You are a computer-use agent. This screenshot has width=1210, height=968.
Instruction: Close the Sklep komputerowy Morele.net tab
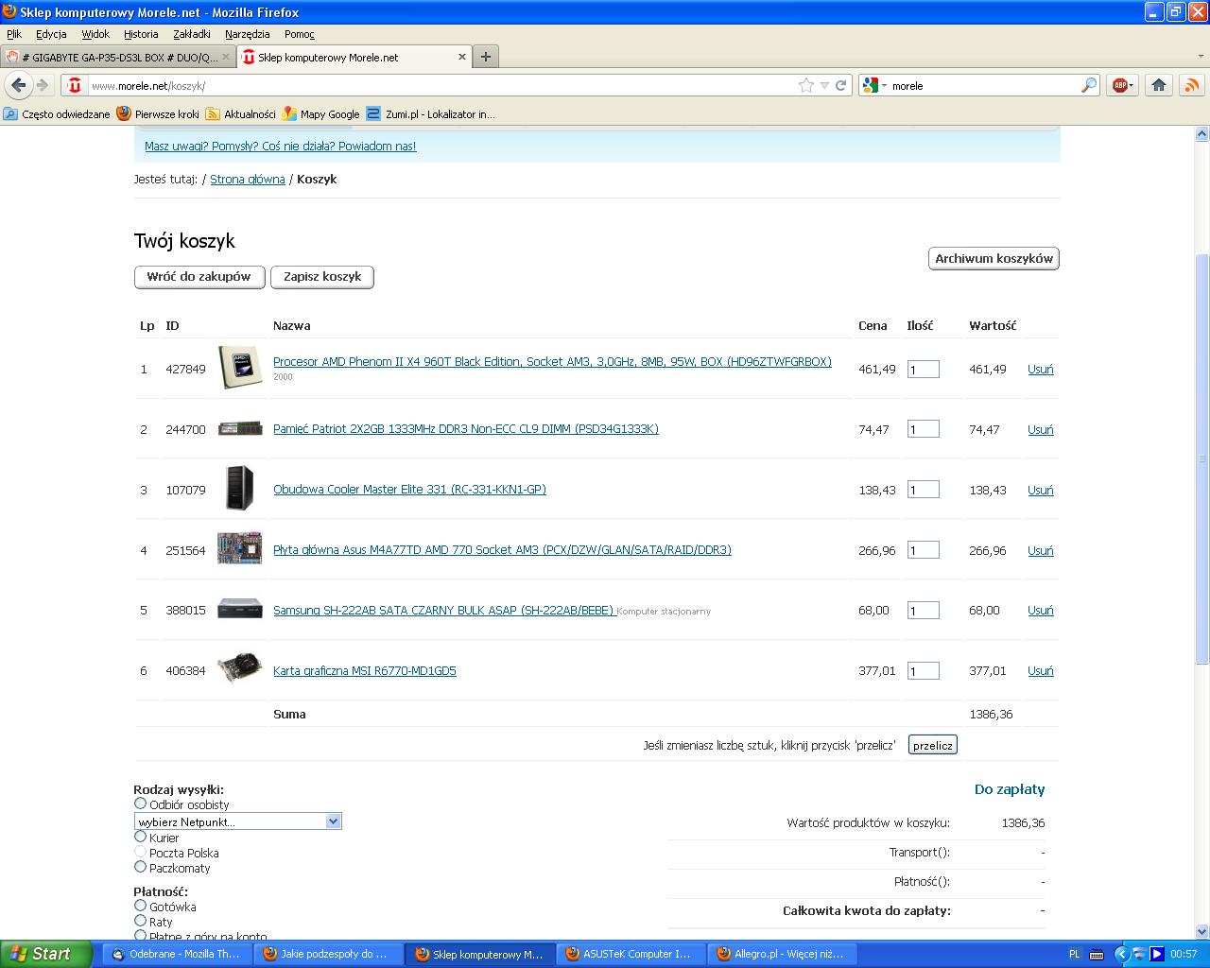(x=462, y=57)
